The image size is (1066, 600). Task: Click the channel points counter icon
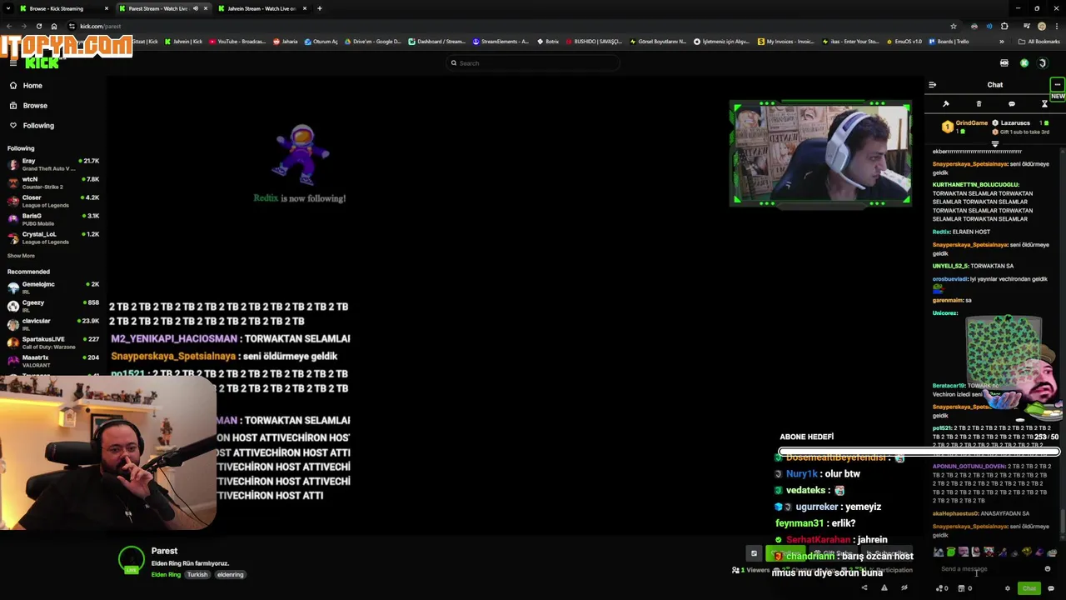tap(943, 588)
